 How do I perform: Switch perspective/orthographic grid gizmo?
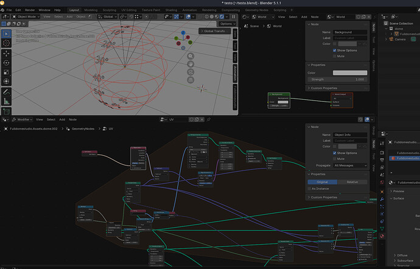tap(191, 80)
